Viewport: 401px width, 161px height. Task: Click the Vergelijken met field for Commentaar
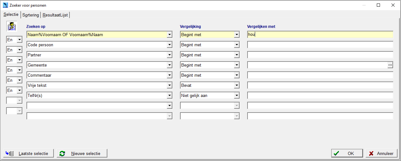pyautogui.click(x=320, y=75)
